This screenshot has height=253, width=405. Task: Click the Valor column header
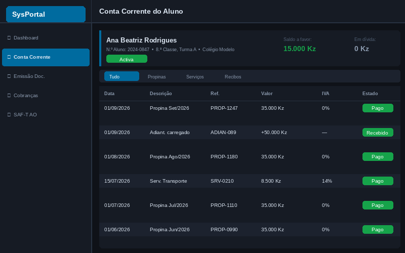coord(267,94)
